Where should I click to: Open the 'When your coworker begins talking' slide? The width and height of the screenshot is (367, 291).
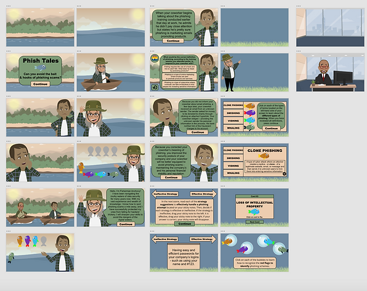(x=183, y=27)
